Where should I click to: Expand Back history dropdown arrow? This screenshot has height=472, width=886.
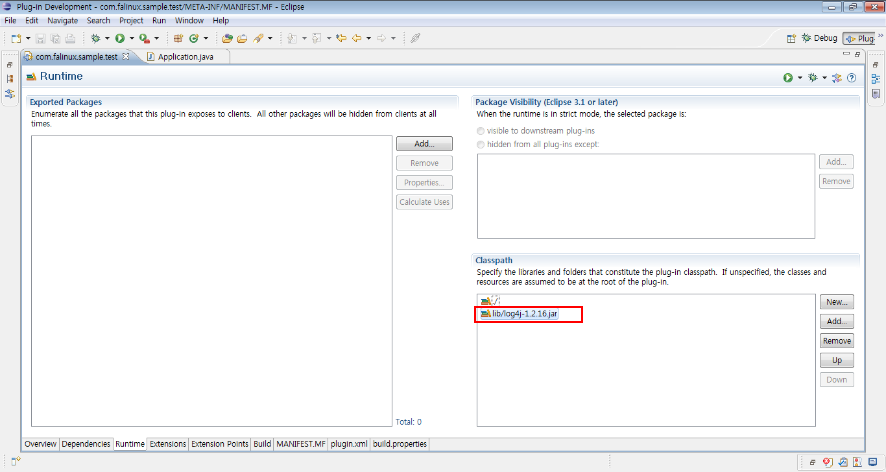(368, 38)
